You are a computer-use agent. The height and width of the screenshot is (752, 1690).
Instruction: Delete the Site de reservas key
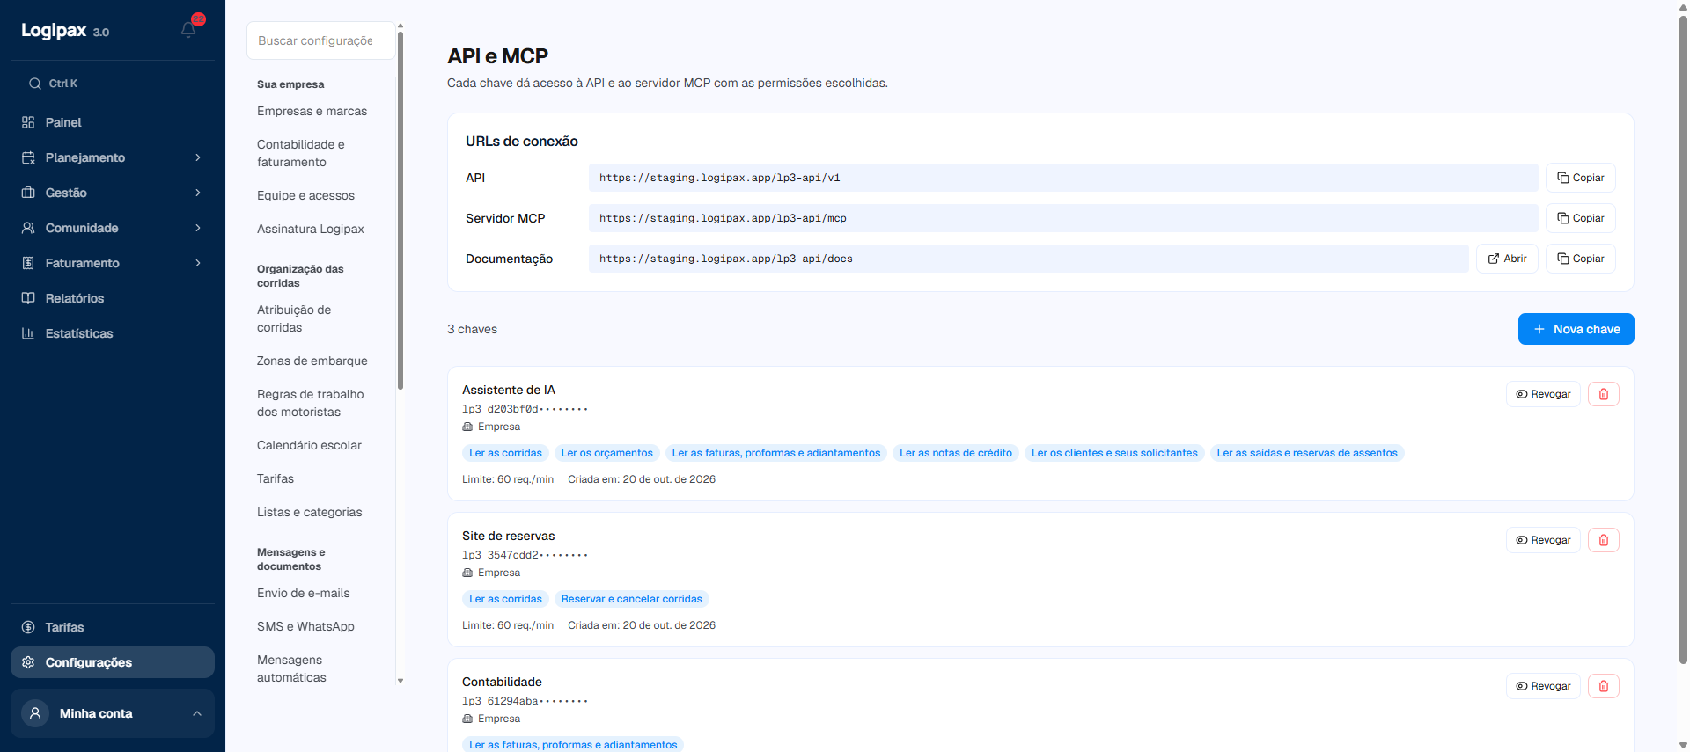[1604, 540]
